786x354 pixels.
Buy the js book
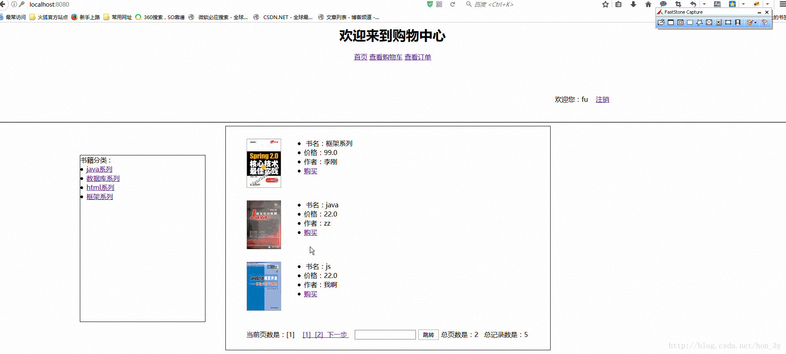(311, 294)
